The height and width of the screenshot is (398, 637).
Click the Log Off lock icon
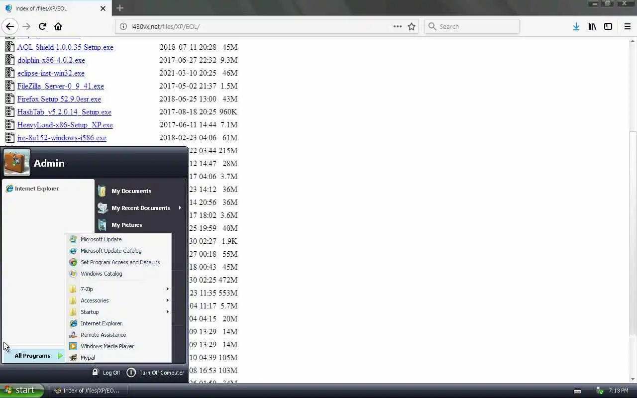point(95,372)
